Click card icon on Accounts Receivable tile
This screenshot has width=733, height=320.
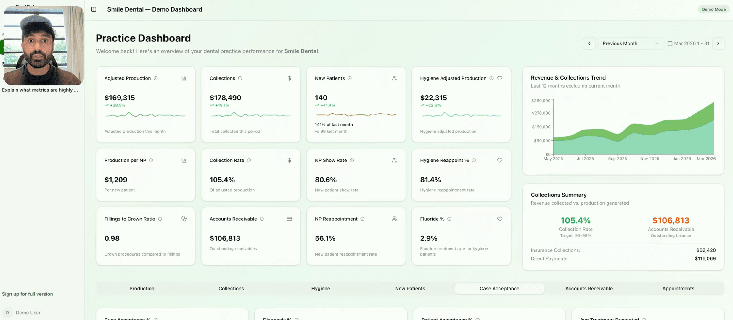click(289, 219)
